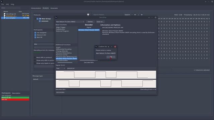Switch to the Generator tab
The width and height of the screenshot is (214, 120).
coord(54,8)
